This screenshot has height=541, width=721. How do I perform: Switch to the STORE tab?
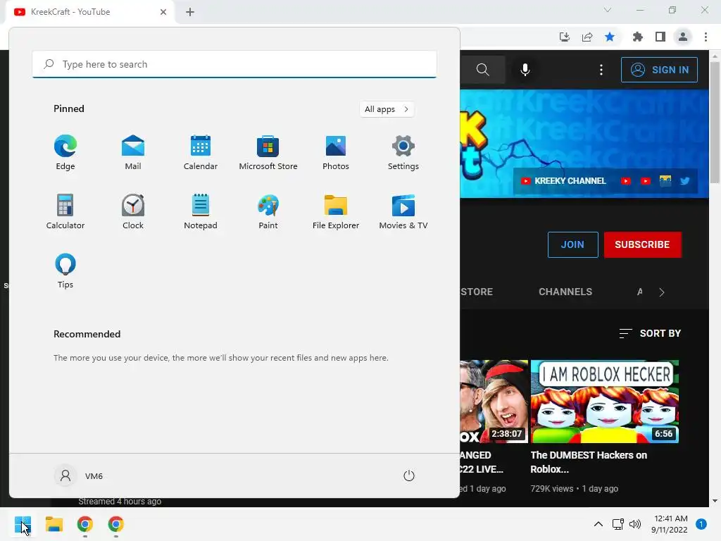coord(477,292)
